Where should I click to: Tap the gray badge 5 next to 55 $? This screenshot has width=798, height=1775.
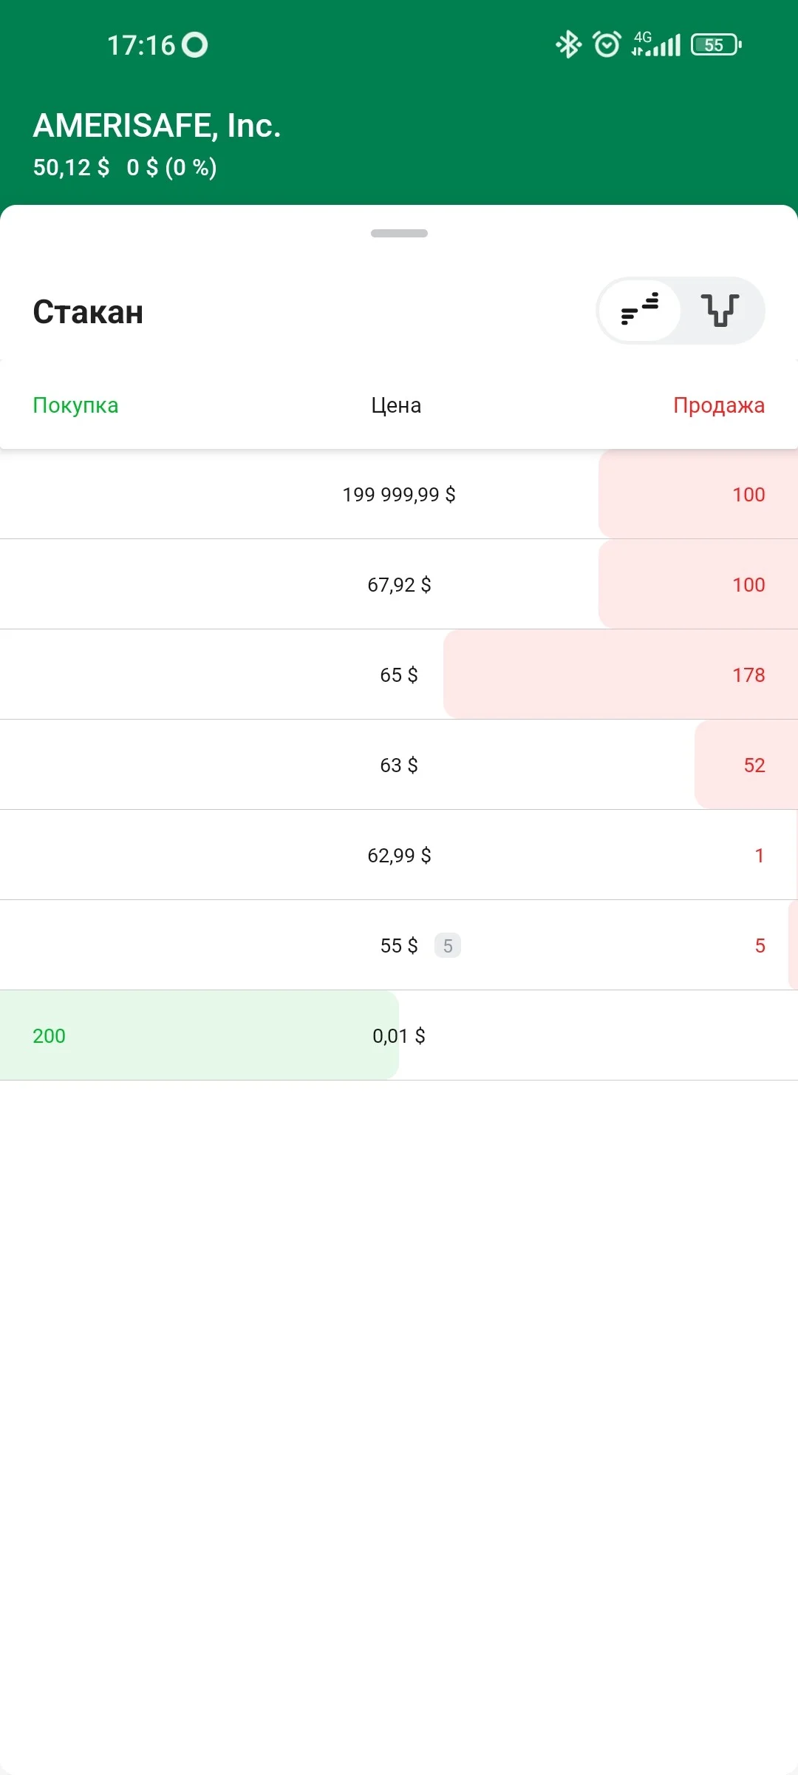(x=448, y=945)
